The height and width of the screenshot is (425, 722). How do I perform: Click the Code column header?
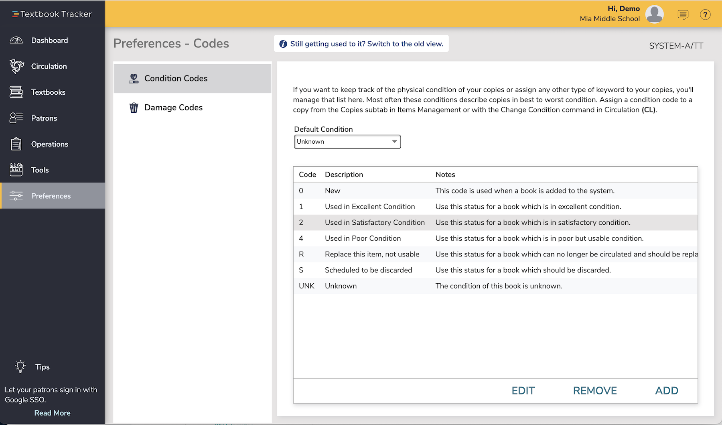click(307, 175)
